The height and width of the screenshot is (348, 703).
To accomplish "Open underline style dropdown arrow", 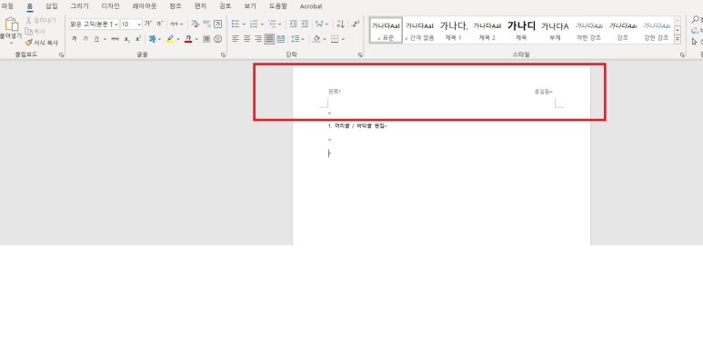I will (105, 39).
